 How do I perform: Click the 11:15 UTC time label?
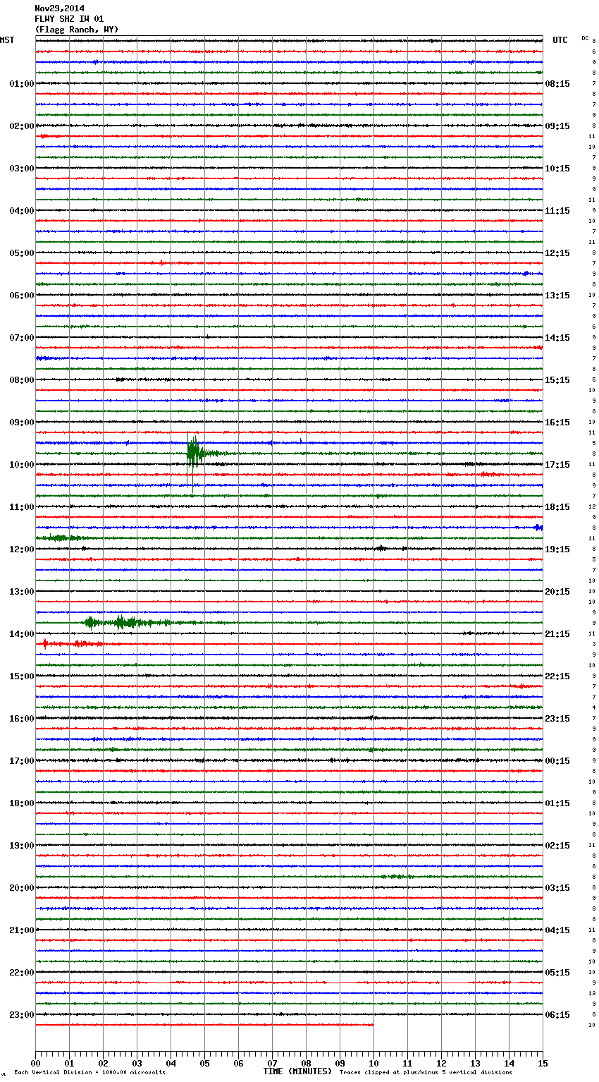(x=557, y=211)
